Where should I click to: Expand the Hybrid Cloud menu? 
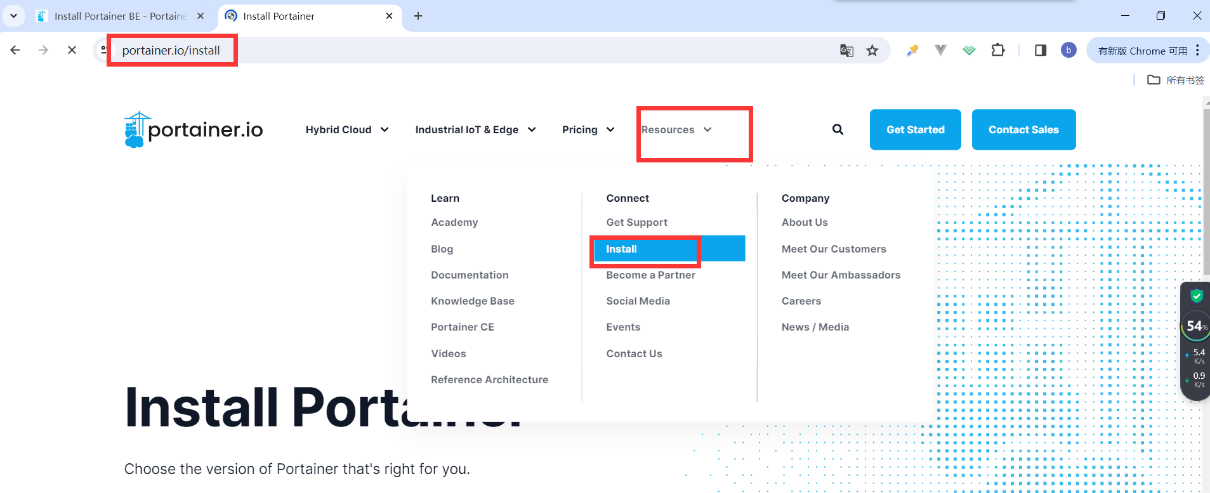click(347, 129)
